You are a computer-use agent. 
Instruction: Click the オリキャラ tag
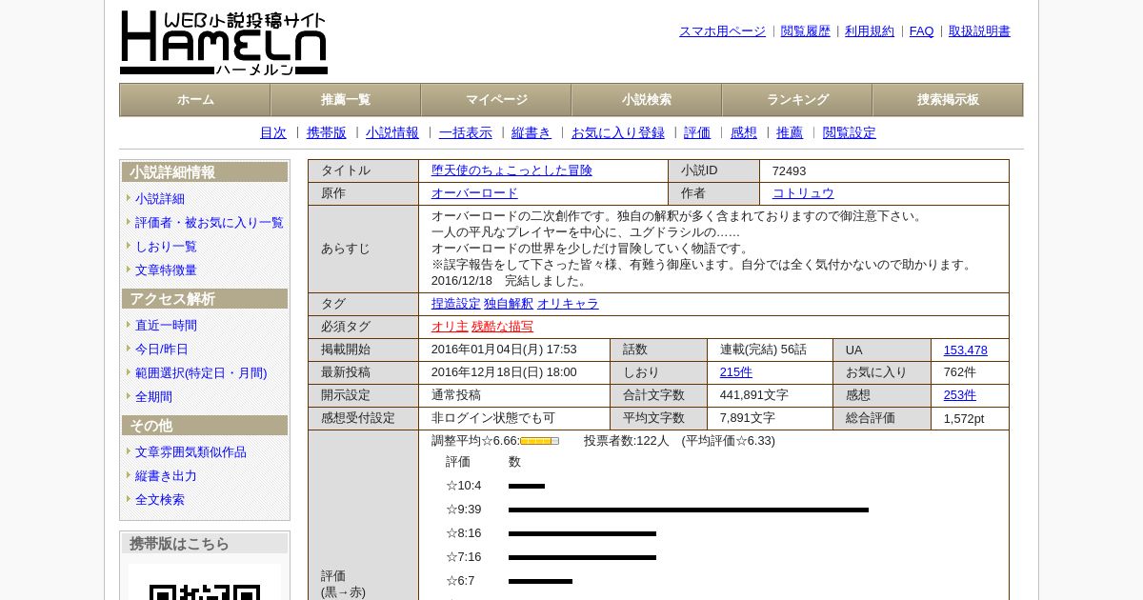(568, 304)
